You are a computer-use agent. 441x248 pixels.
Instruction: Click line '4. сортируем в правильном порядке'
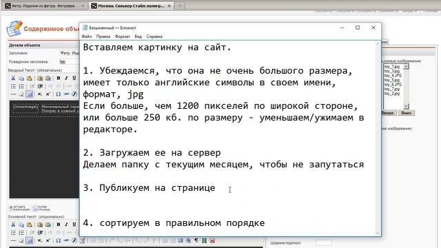click(x=174, y=223)
